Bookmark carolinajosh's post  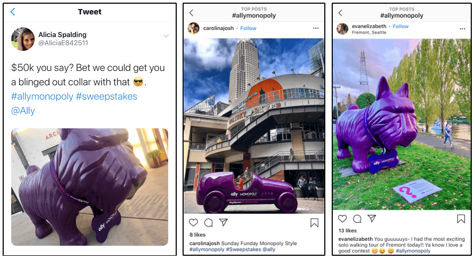(314, 223)
